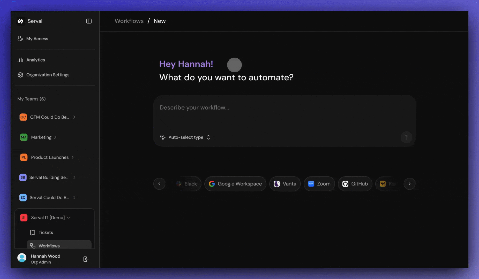Select the Vanta integration chip
479x279 pixels.
pyautogui.click(x=285, y=184)
